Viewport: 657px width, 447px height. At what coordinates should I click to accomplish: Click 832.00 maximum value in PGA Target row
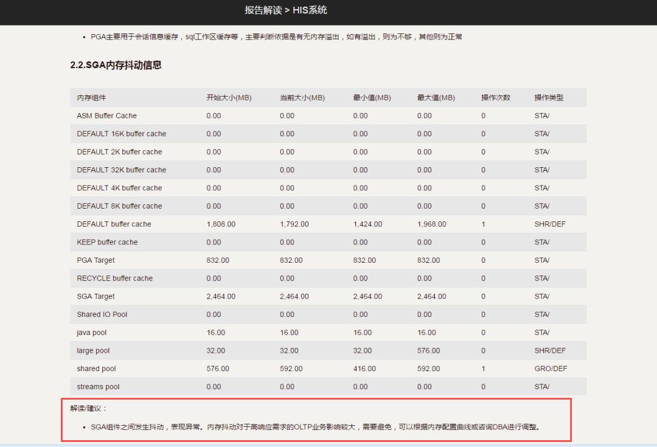428,260
